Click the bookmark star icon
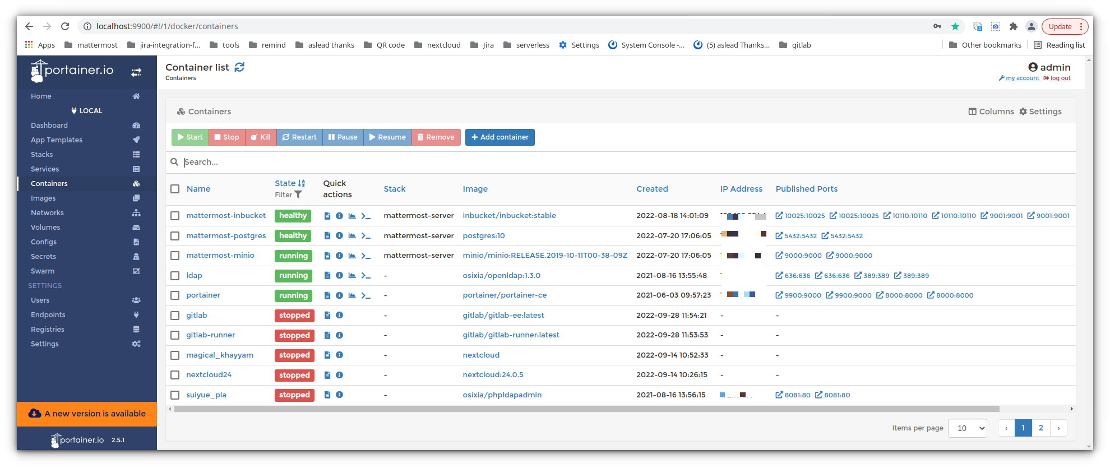The width and height of the screenshot is (1110, 468). 955,26
